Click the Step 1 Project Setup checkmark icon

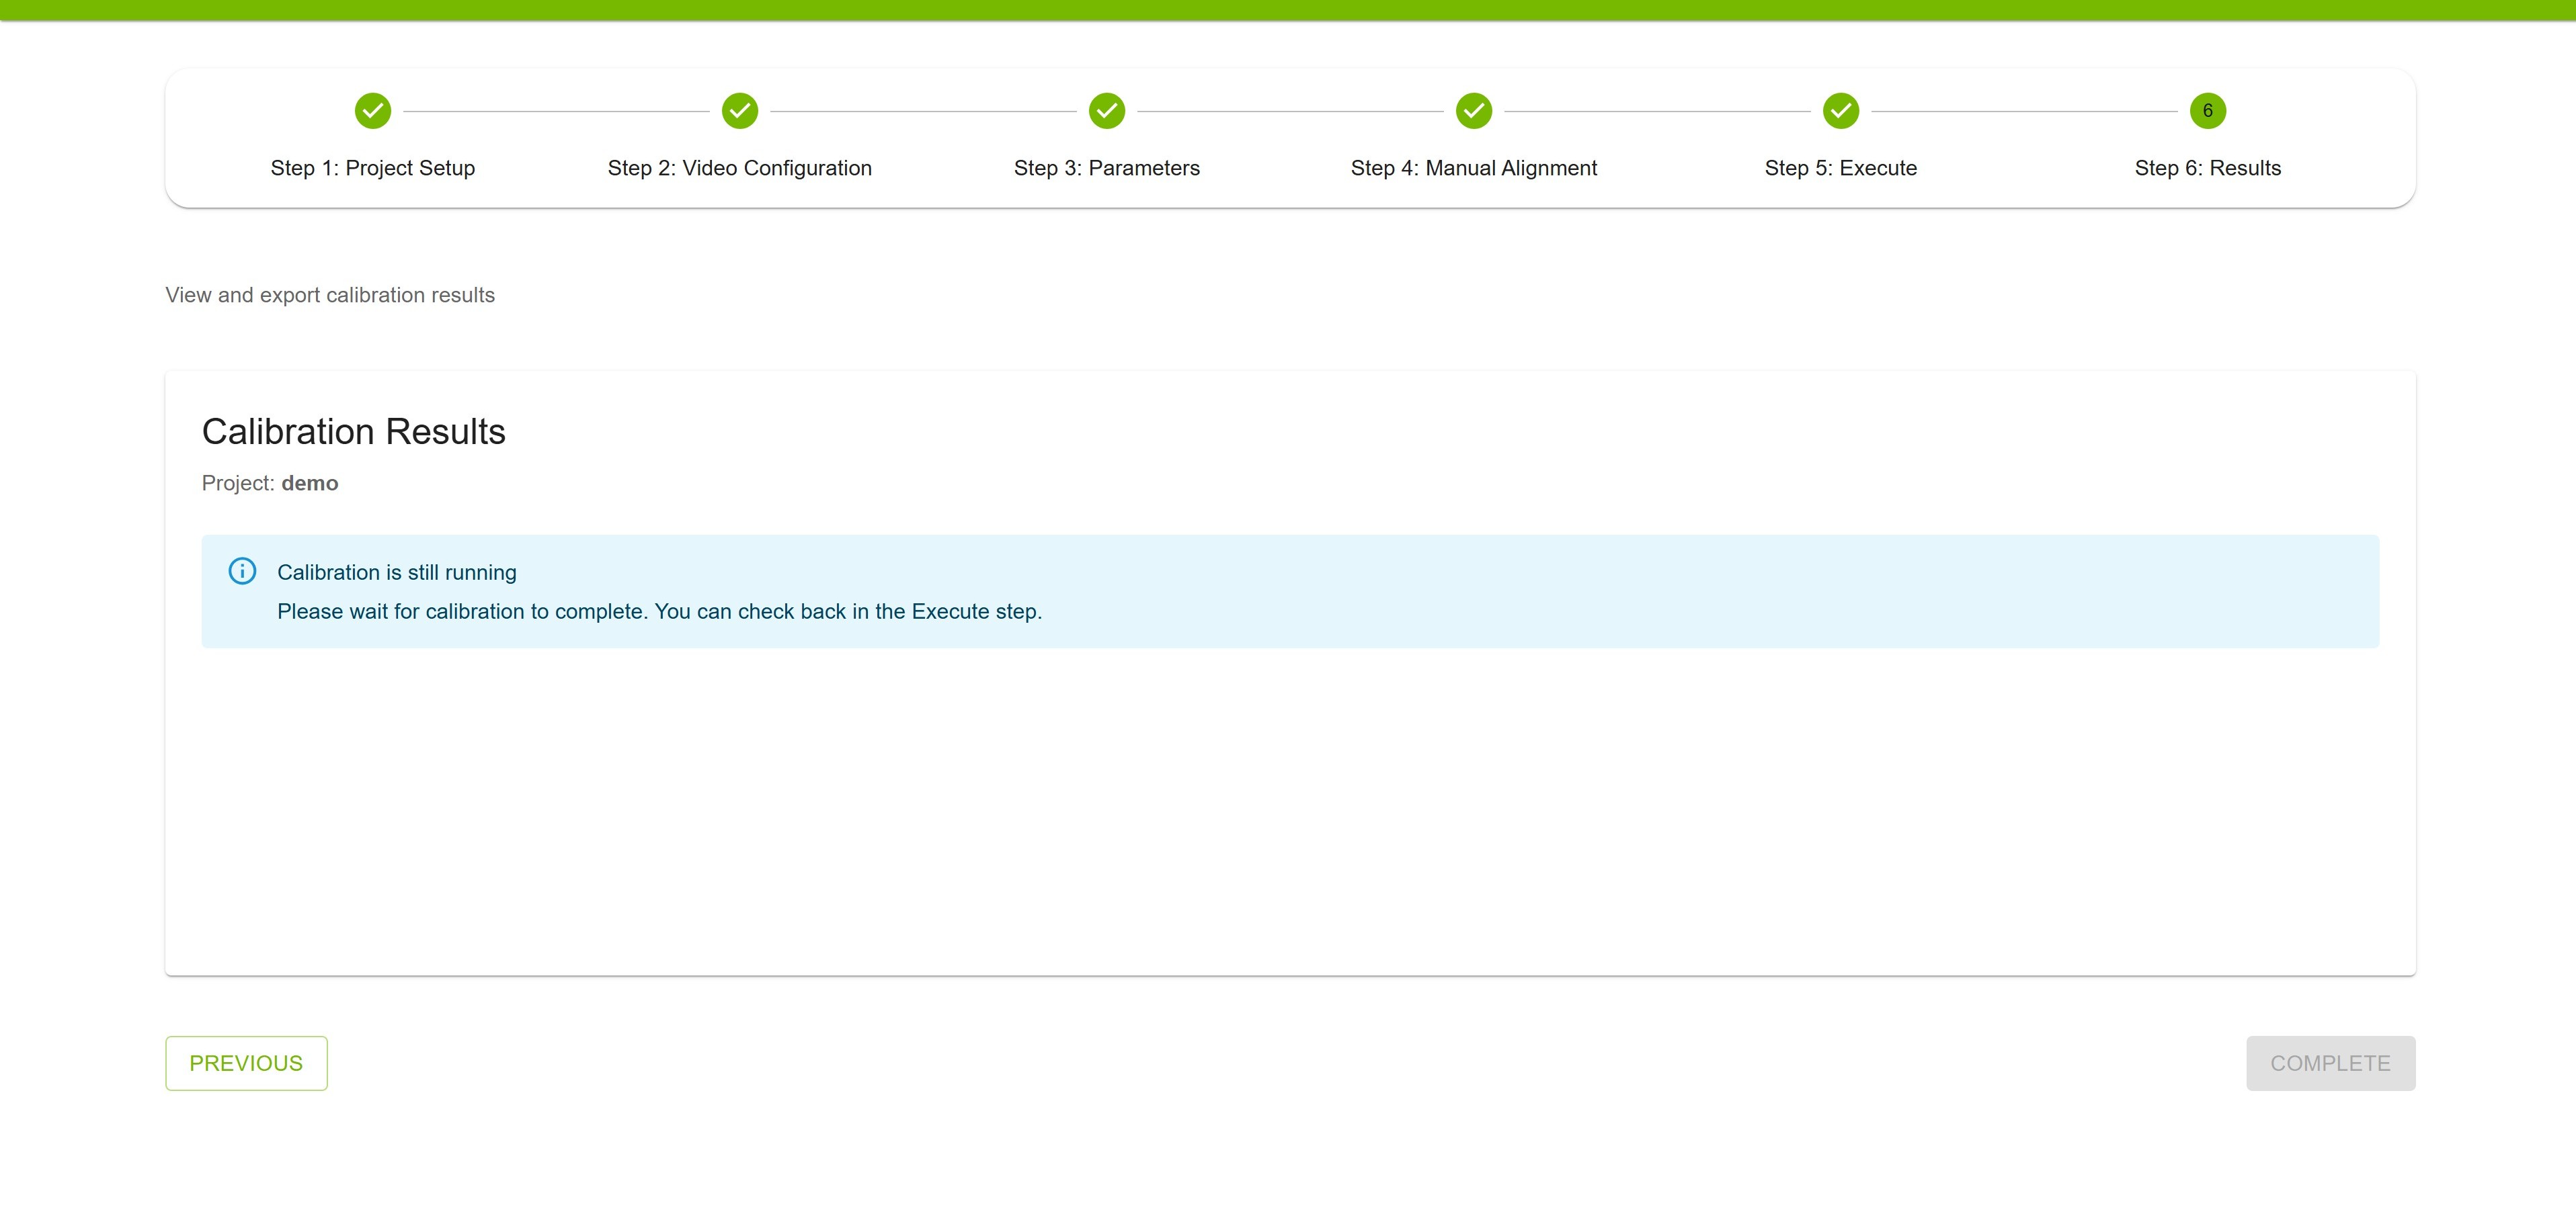372,111
